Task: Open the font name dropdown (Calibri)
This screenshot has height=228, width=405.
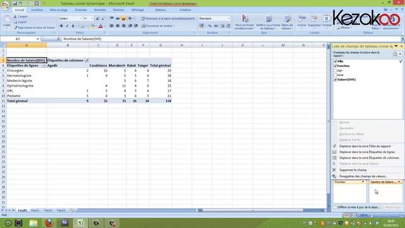Action: click(x=80, y=18)
